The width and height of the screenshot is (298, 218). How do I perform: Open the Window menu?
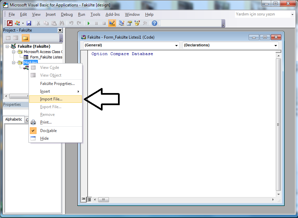[x=132, y=14]
